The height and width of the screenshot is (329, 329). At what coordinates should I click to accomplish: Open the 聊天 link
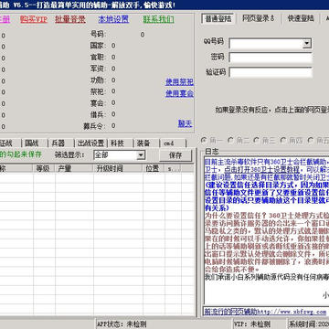point(185,123)
